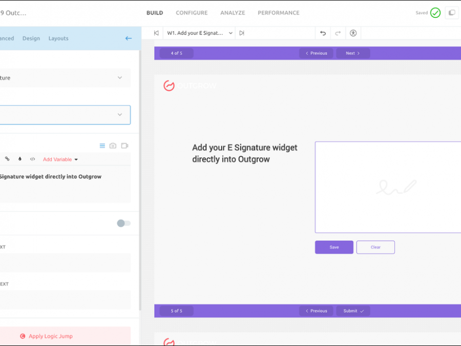Open the text color droplet icon
Viewport: 461px width, 346px height.
[x=20, y=159]
